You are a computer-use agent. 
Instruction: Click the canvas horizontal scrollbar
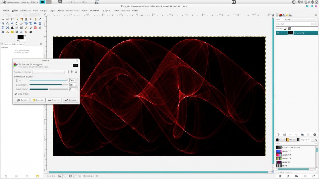[158, 172]
